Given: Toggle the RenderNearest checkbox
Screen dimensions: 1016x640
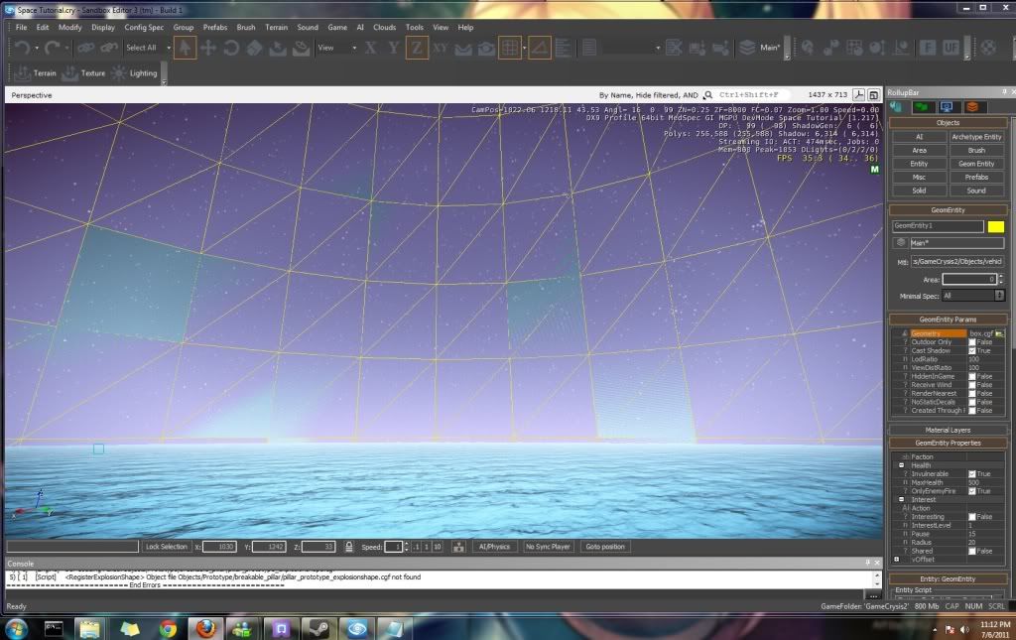Looking at the screenshot, I should point(972,393).
